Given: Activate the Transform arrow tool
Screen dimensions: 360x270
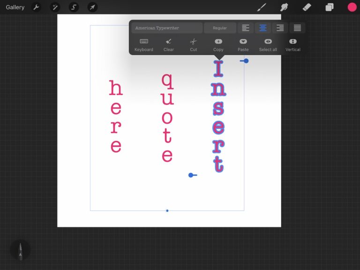Looking at the screenshot, I should pyautogui.click(x=93, y=7).
